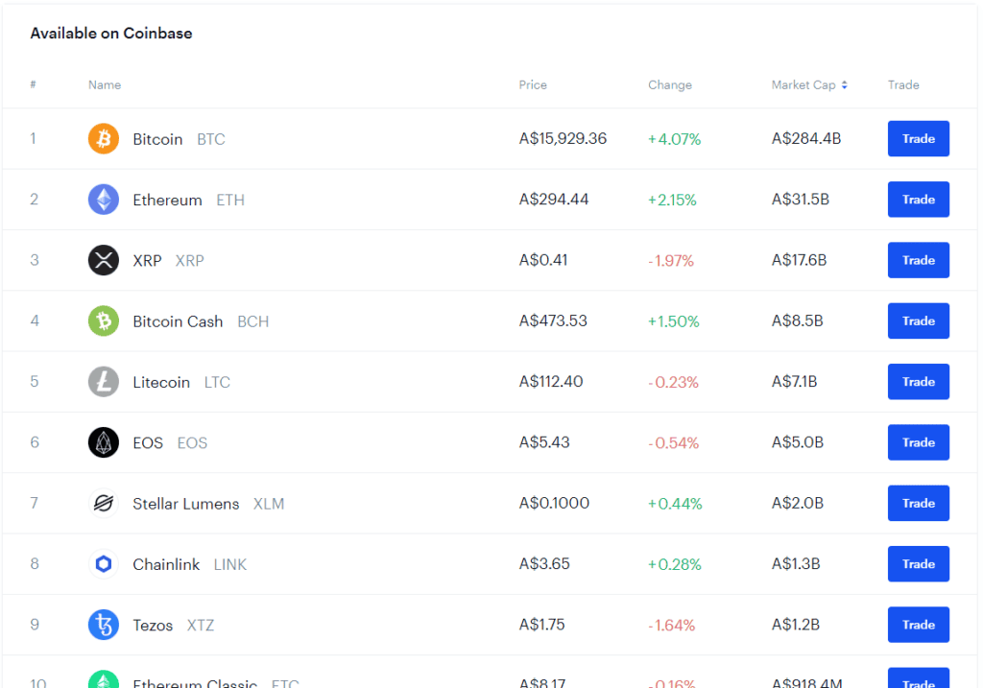The width and height of the screenshot is (983, 688).
Task: Click the orange Bitcoin coin icon
Action: [x=104, y=138]
